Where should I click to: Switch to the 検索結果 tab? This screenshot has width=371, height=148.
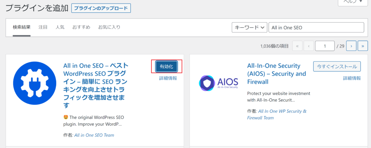[x=21, y=27]
